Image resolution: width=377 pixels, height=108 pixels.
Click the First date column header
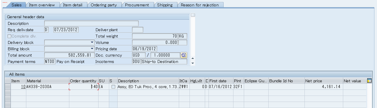pos(220,81)
